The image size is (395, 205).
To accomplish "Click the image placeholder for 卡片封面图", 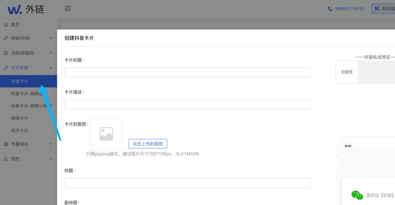I will click(106, 134).
